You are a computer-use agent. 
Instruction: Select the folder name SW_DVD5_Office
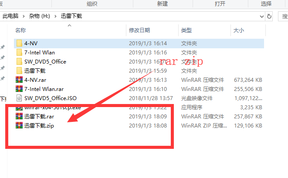click(45, 62)
